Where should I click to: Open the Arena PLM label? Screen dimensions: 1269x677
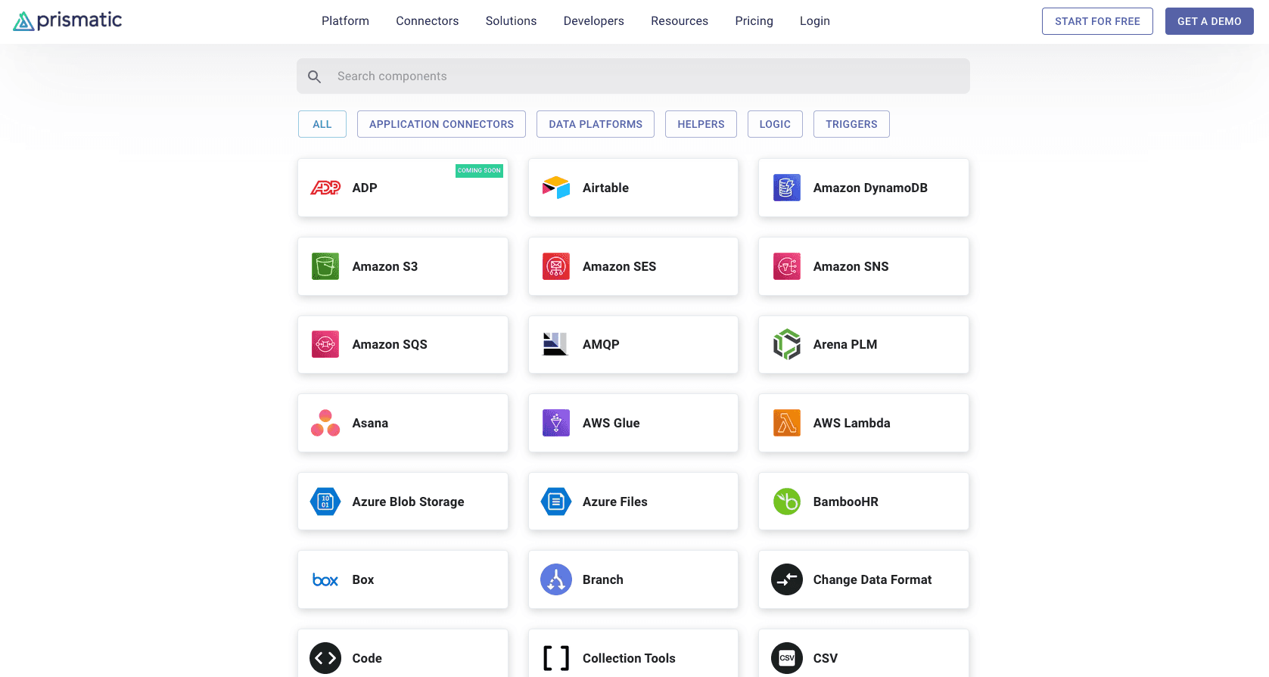click(845, 344)
